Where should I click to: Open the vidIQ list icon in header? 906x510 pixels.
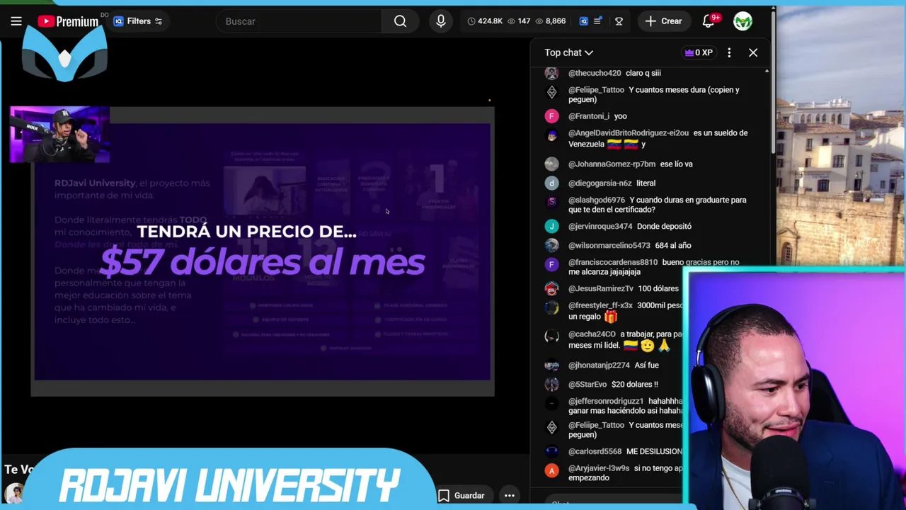(x=597, y=21)
